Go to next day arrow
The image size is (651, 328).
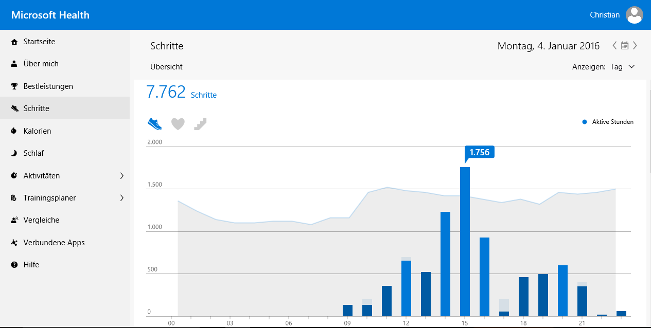click(635, 46)
